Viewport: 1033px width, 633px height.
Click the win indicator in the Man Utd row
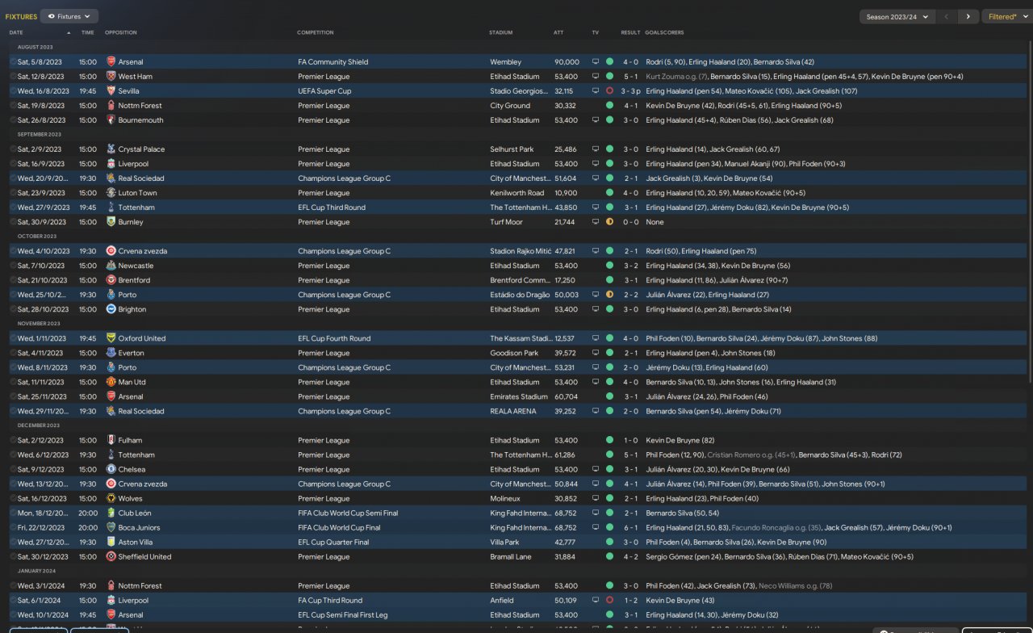coord(609,381)
